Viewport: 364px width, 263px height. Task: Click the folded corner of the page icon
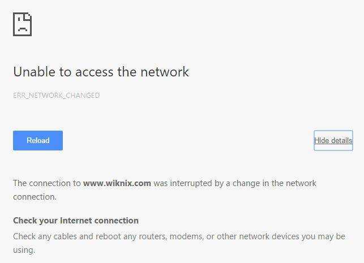tap(28, 16)
